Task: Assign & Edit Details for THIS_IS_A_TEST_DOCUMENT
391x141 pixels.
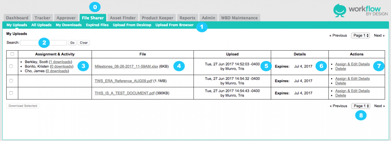Action: pos(353,91)
